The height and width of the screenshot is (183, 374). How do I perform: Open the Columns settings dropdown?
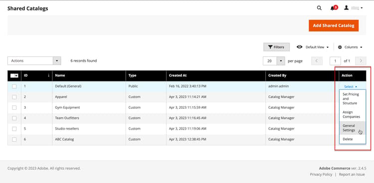tap(350, 47)
